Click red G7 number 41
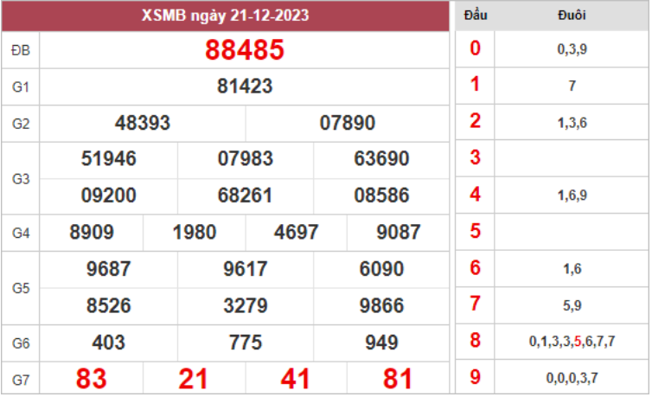 tap(295, 379)
